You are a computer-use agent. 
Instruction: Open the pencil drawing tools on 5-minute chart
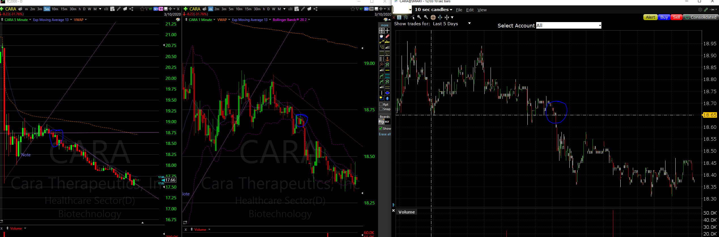(119, 9)
